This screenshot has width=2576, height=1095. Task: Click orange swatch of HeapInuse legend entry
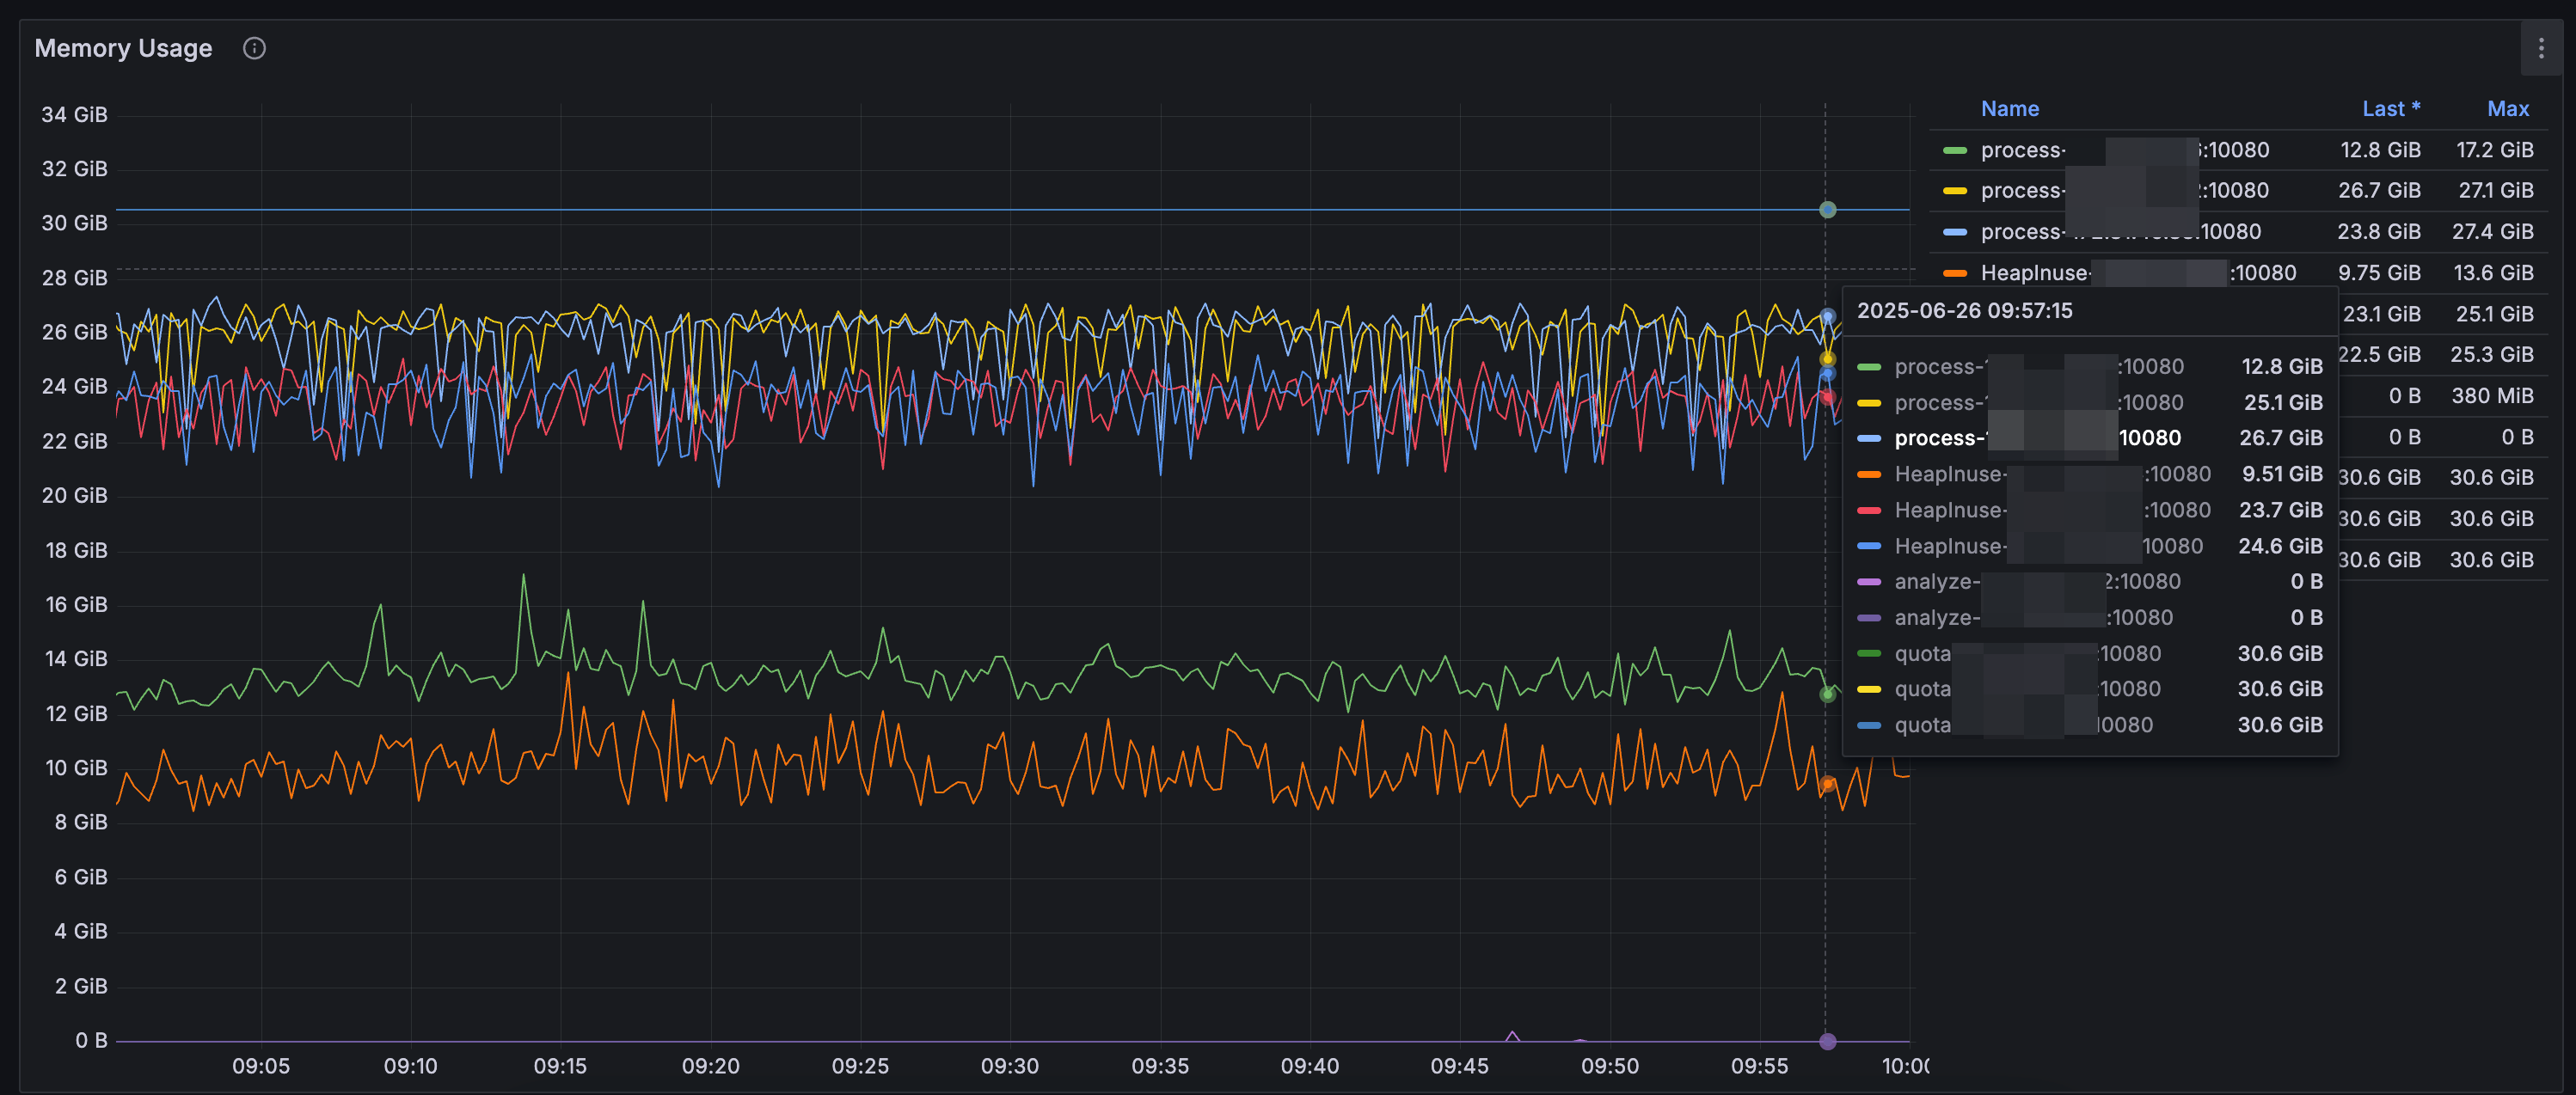(1954, 273)
